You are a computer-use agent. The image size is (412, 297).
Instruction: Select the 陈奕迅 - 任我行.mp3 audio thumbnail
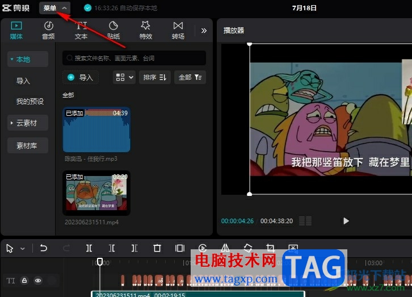coord(96,129)
